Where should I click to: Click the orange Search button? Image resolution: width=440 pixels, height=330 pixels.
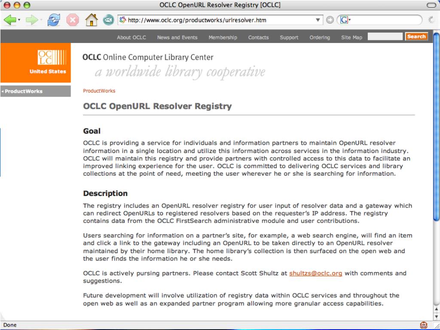tap(416, 37)
